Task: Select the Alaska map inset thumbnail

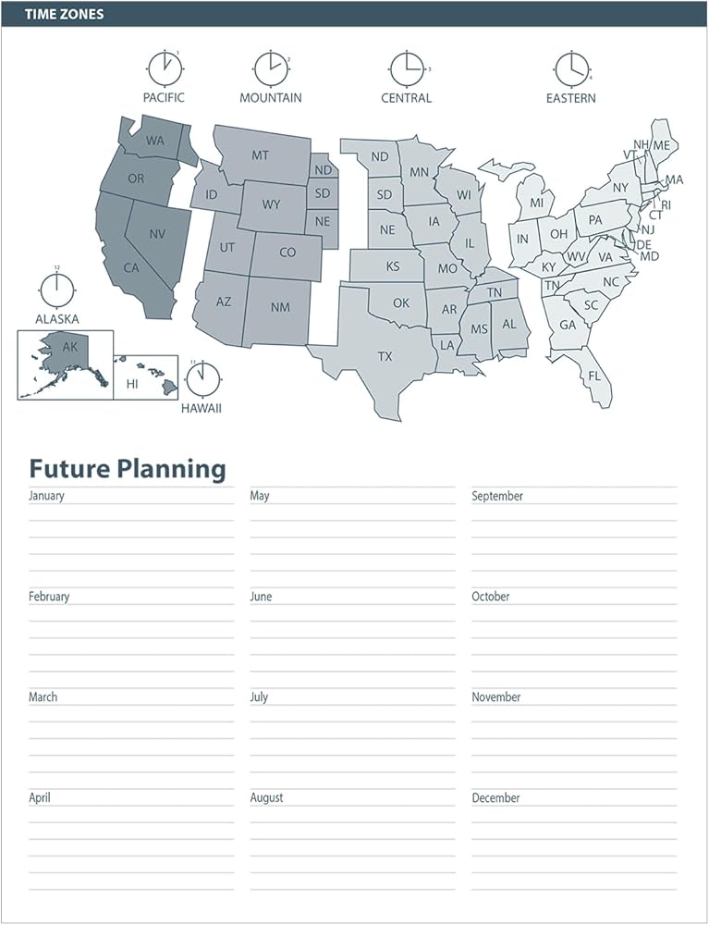Action: (x=66, y=364)
